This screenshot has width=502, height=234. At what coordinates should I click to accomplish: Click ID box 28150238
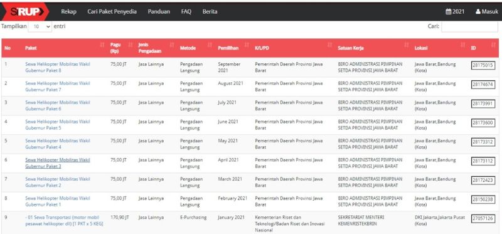coord(483,199)
